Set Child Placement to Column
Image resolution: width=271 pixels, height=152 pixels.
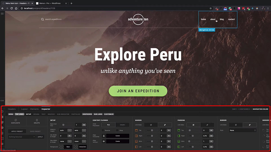coord(123,125)
